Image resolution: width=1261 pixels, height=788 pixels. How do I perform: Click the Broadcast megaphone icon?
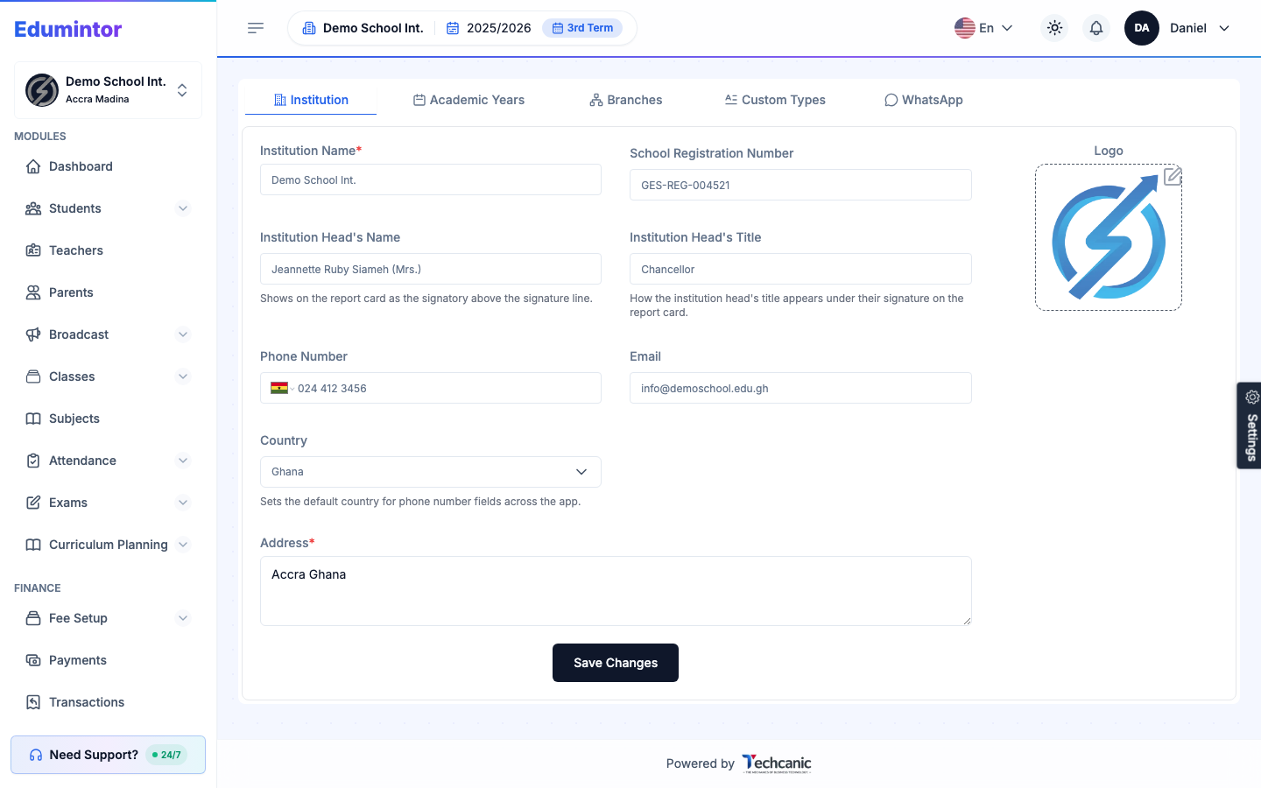tap(33, 334)
